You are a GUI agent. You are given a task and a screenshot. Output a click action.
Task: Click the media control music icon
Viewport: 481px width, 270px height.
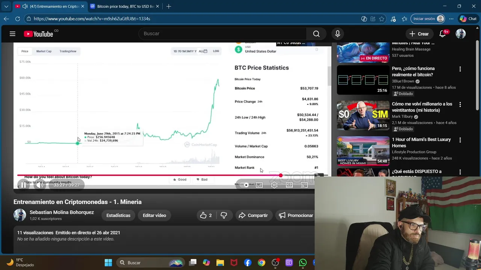click(393, 19)
